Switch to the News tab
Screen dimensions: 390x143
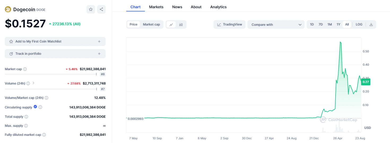pyautogui.click(x=177, y=7)
